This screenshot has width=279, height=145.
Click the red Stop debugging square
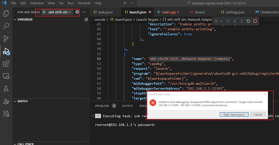tap(255, 21)
